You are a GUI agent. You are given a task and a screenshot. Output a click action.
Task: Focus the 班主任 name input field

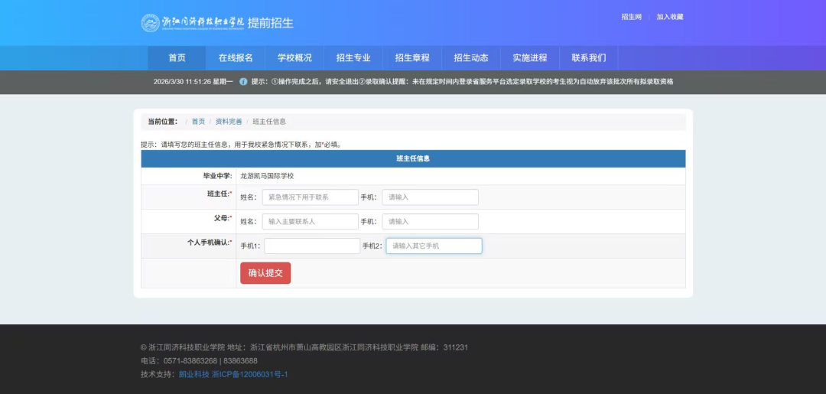coord(310,197)
